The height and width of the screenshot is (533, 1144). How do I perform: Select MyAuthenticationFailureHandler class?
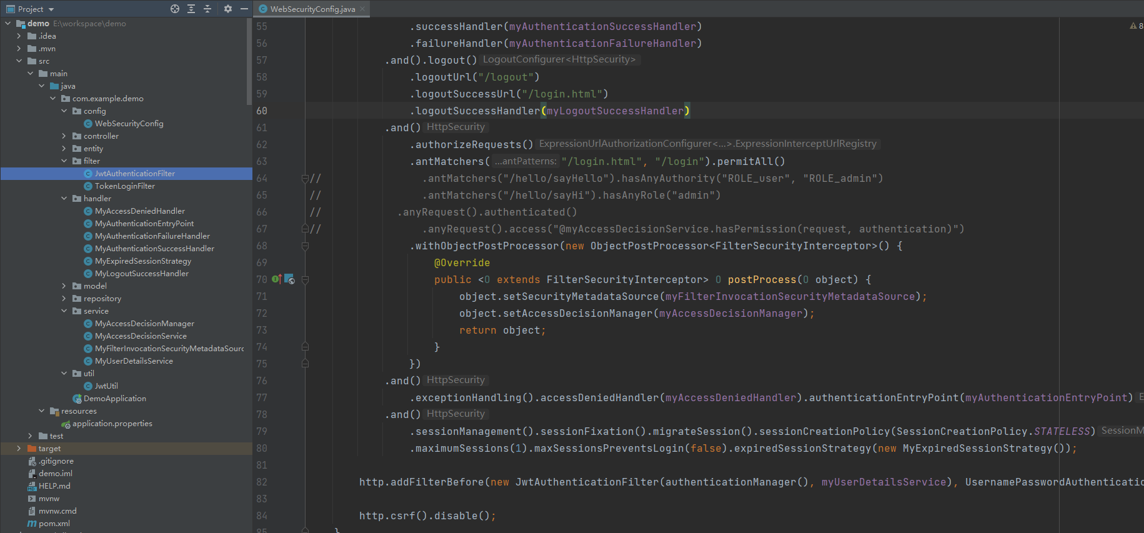(152, 236)
